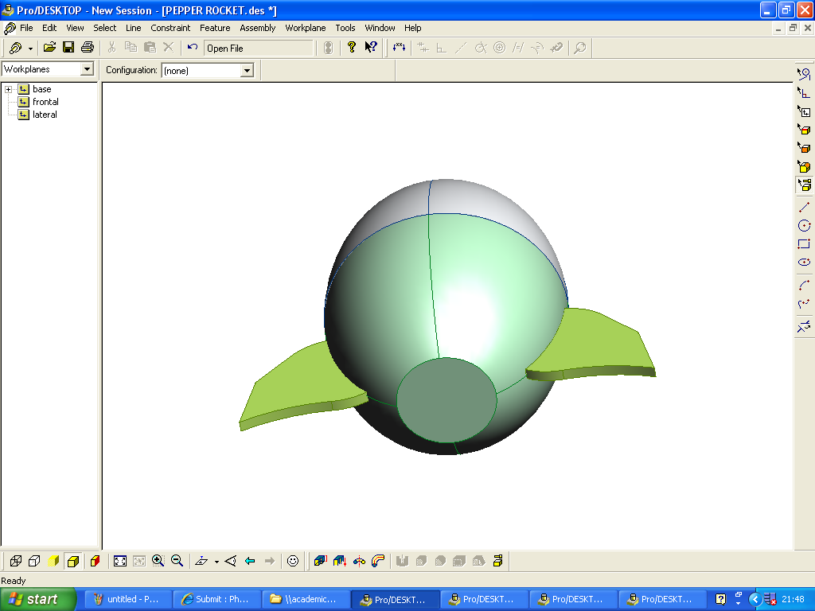Viewport: 815px width, 611px height.
Task: Open the Workplane menu
Action: tap(306, 28)
